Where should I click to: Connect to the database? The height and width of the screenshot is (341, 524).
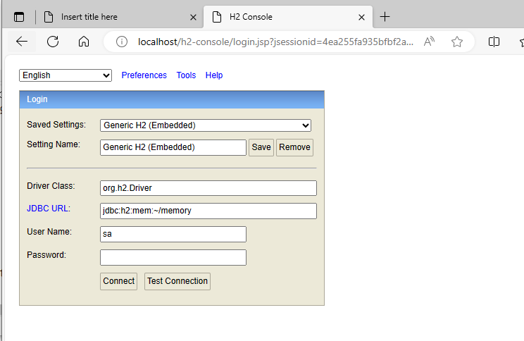point(118,281)
